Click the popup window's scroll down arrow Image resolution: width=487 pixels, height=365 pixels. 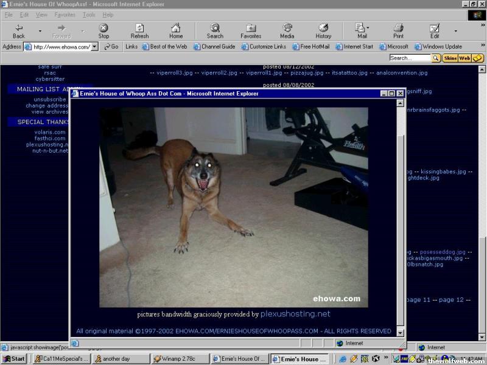400,333
